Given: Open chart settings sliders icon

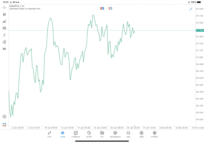Looking at the screenshot, I should (4, 28).
